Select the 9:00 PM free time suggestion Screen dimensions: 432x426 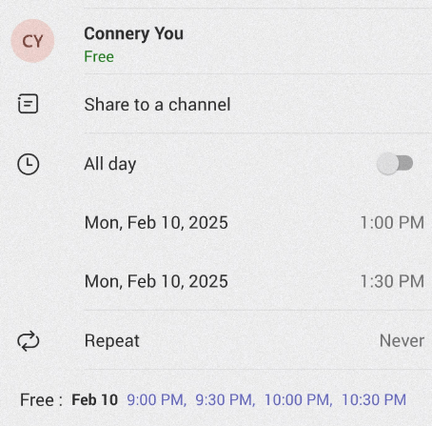click(x=156, y=399)
